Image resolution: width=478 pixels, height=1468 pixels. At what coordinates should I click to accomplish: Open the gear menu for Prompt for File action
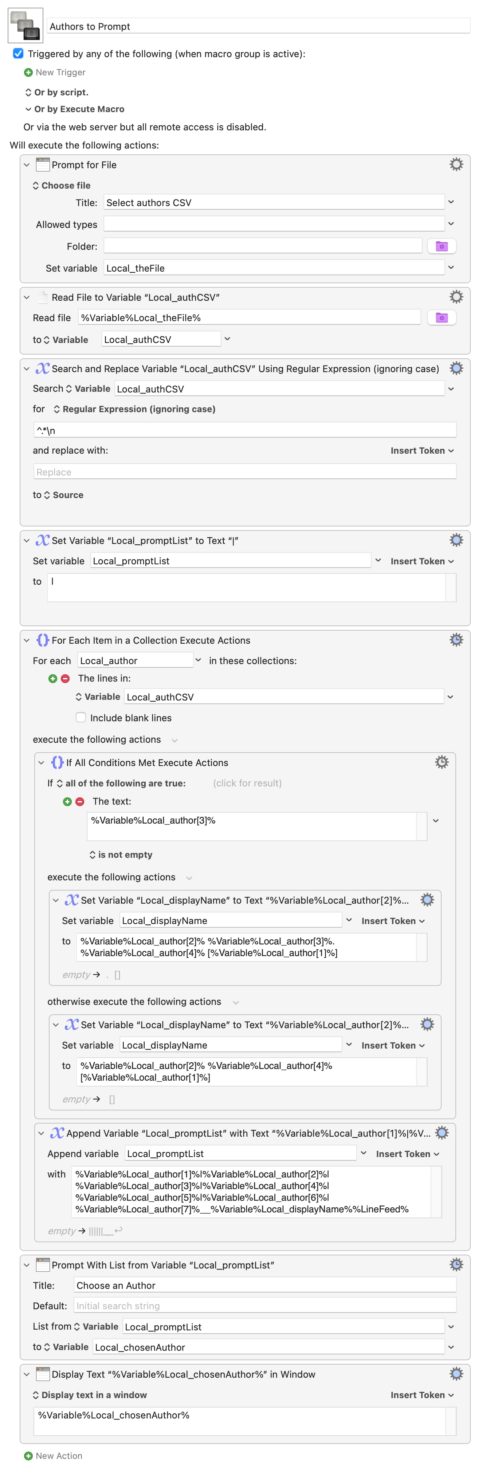point(456,165)
